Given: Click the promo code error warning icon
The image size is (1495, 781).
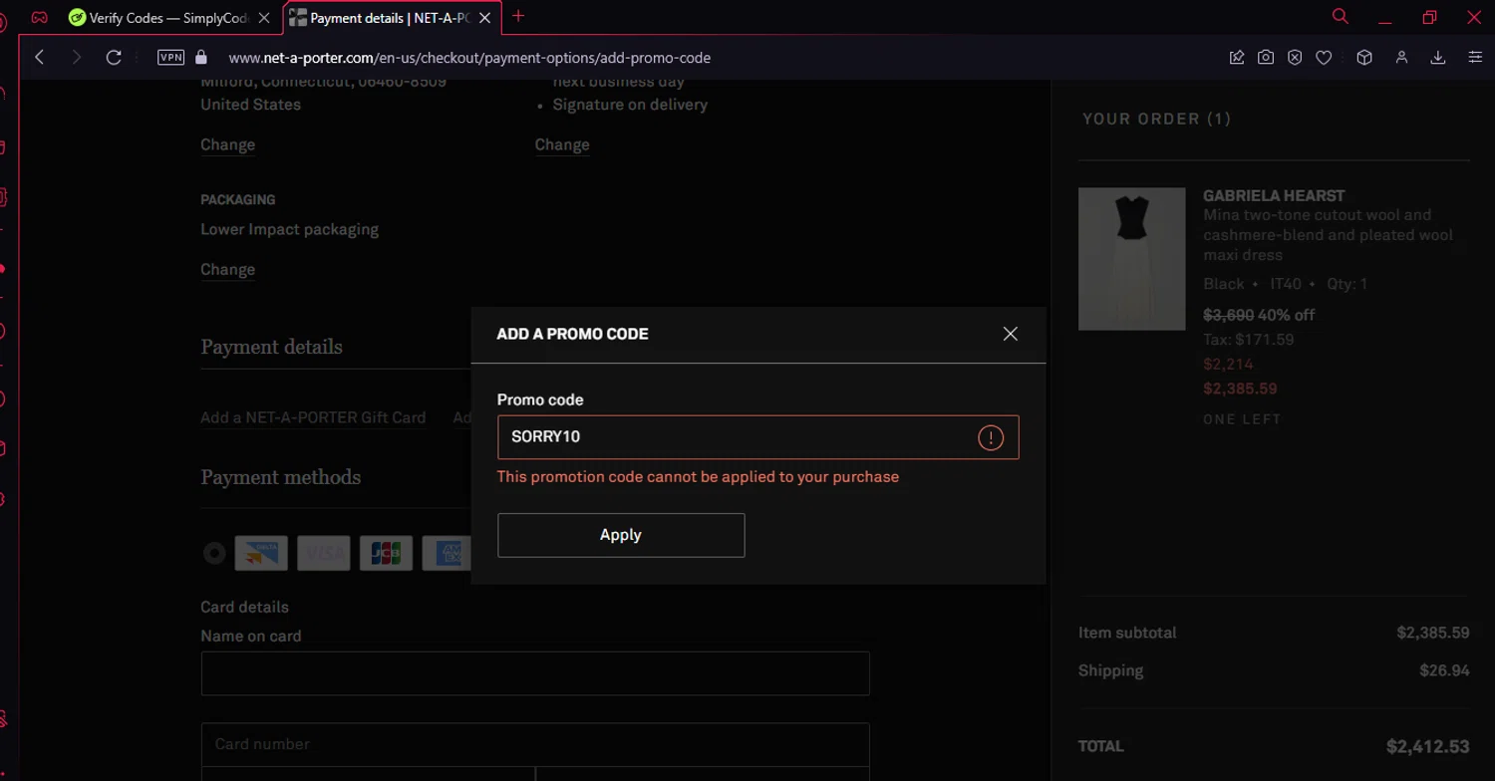Looking at the screenshot, I should click(x=991, y=437).
